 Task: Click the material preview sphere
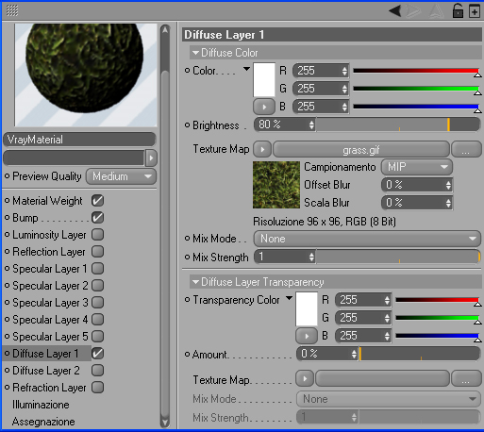[x=84, y=68]
